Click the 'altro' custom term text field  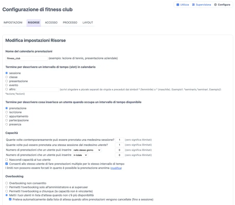(38, 89)
